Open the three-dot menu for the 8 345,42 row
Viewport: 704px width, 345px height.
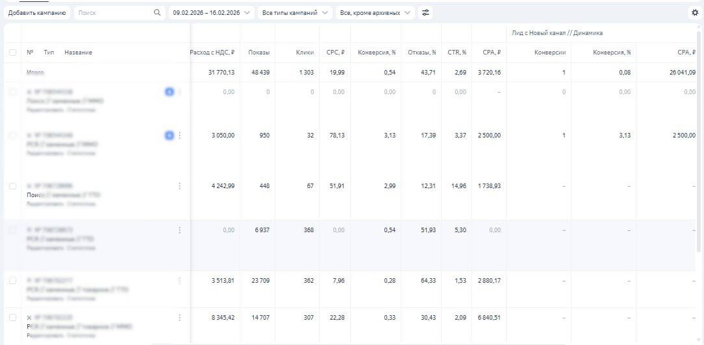(179, 318)
